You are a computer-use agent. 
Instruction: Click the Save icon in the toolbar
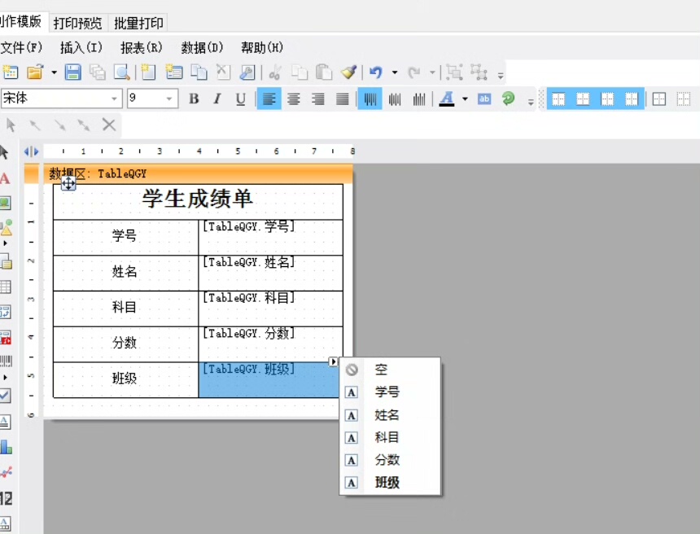tap(73, 72)
